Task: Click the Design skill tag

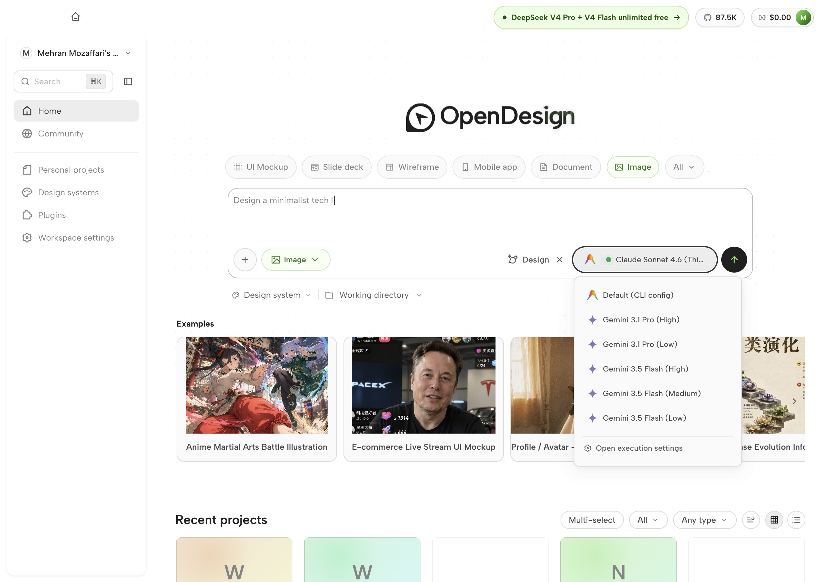Action: click(528, 260)
